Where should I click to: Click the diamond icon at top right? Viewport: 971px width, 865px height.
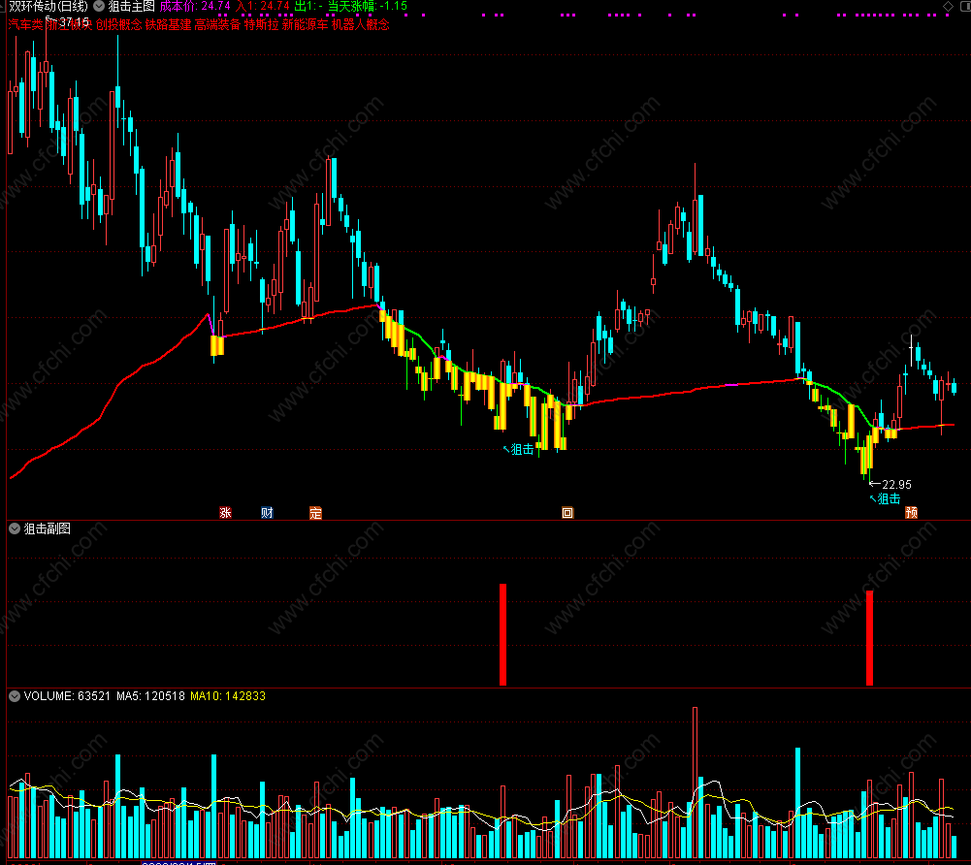pyautogui.click(x=948, y=6)
